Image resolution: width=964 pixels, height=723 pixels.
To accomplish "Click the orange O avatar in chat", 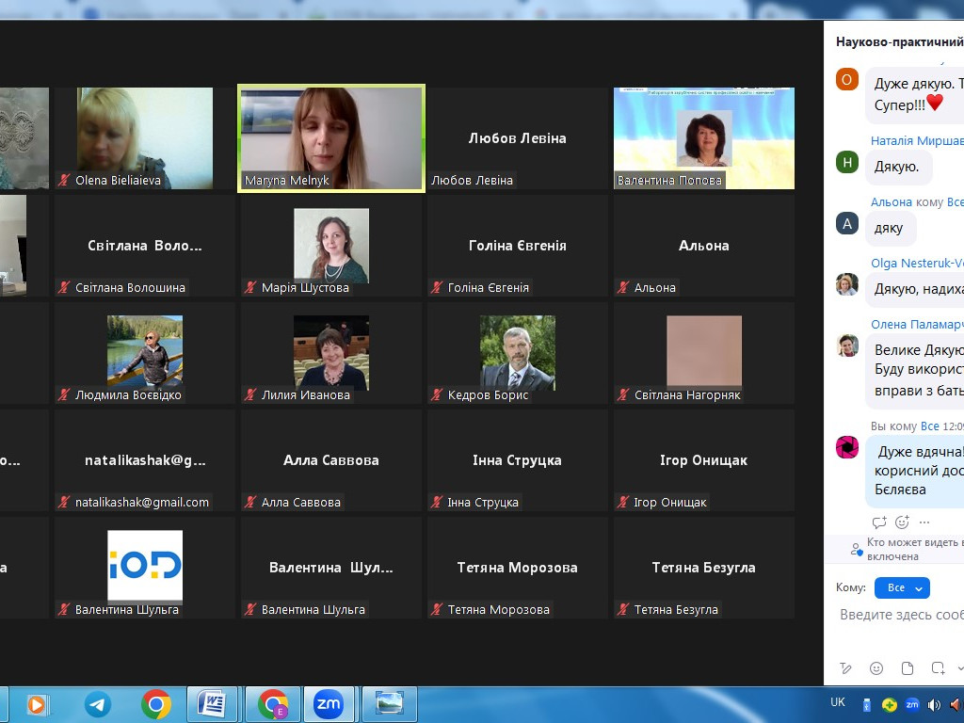I will point(846,79).
